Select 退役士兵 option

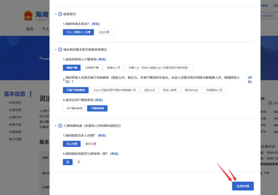click(149, 90)
